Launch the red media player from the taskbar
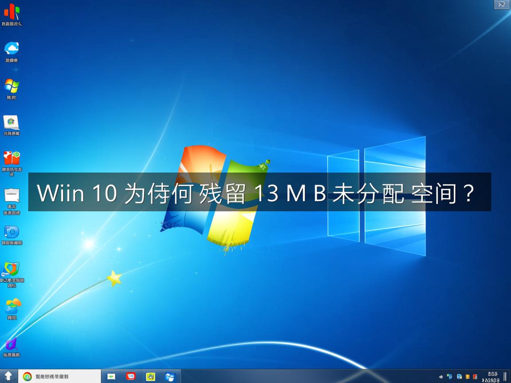 tap(131, 376)
